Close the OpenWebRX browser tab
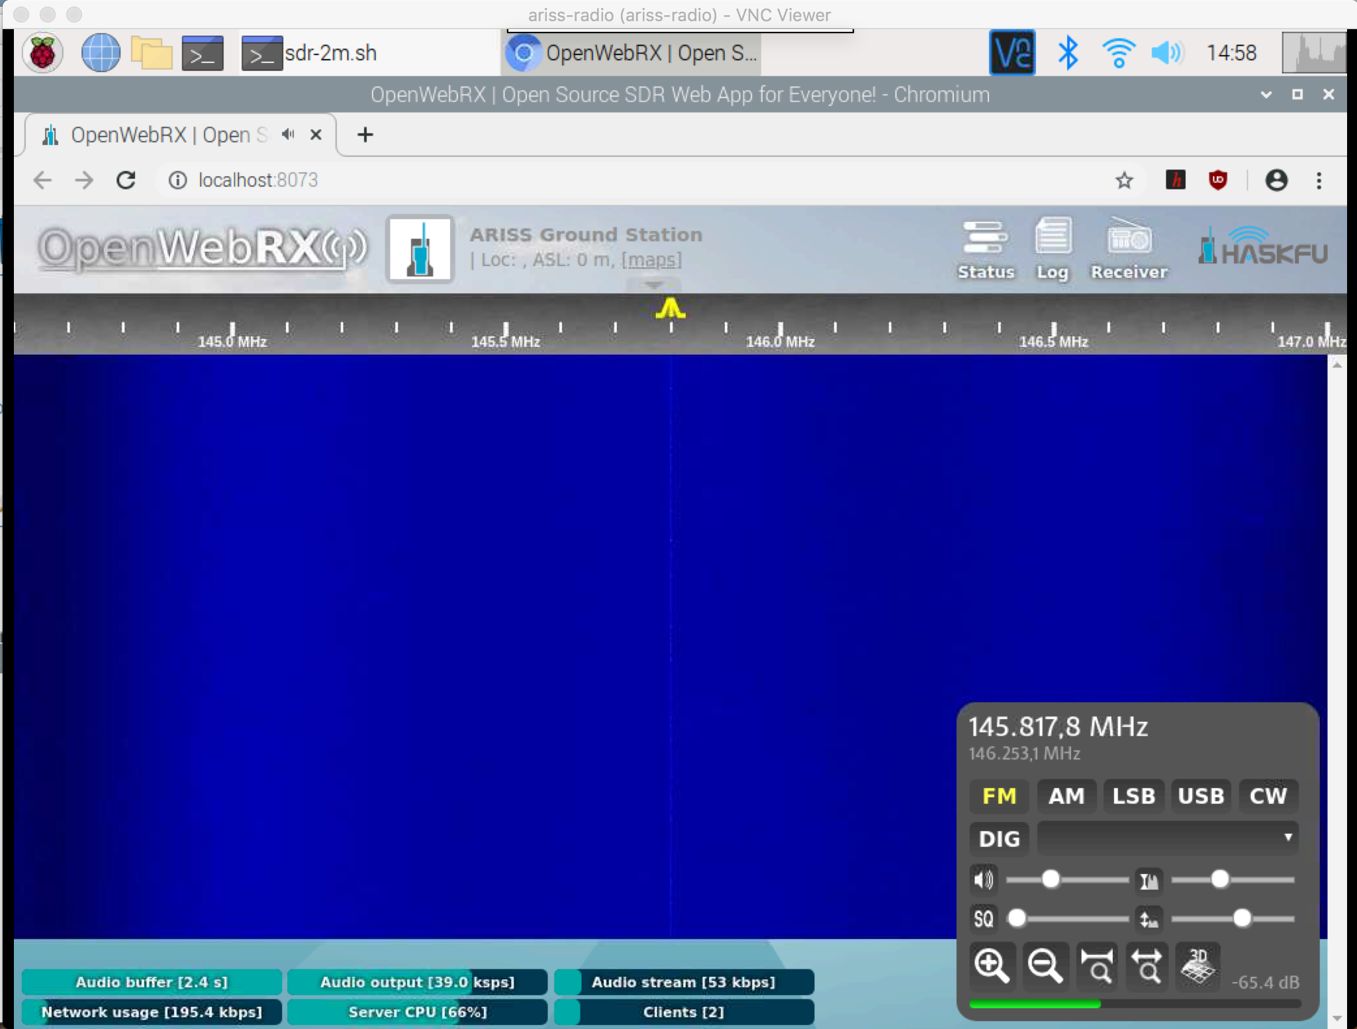Screen dimensions: 1357x1029 click(x=316, y=134)
